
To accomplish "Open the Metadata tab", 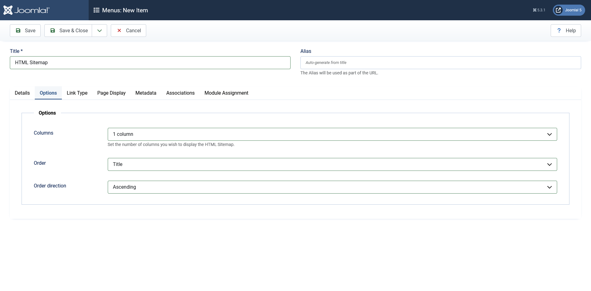I will point(146,93).
